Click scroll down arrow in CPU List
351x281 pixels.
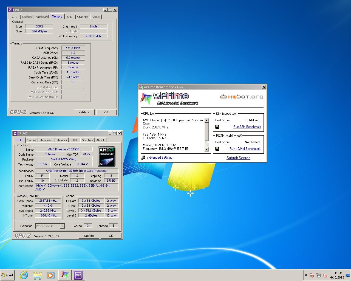click(x=206, y=149)
